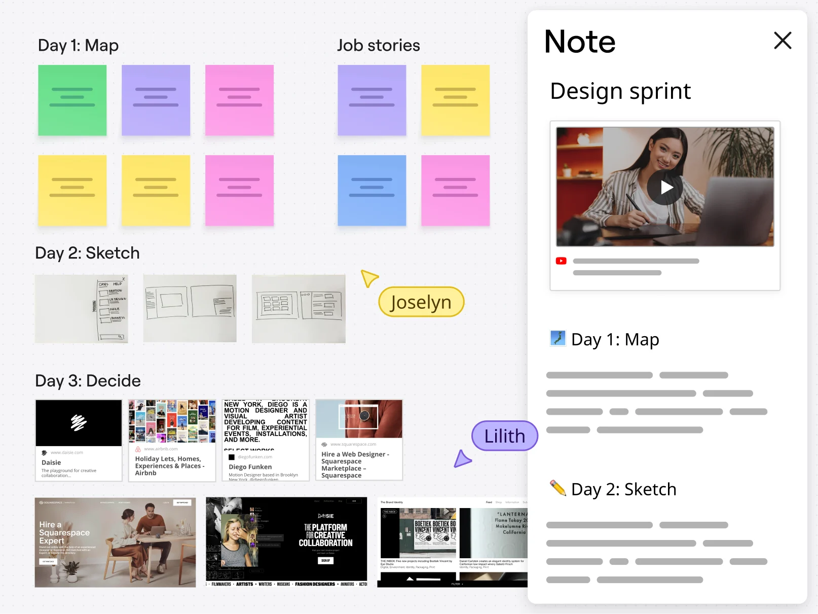818x614 pixels.
Task: Click the Daisie logo on the black card
Action: [x=79, y=422]
